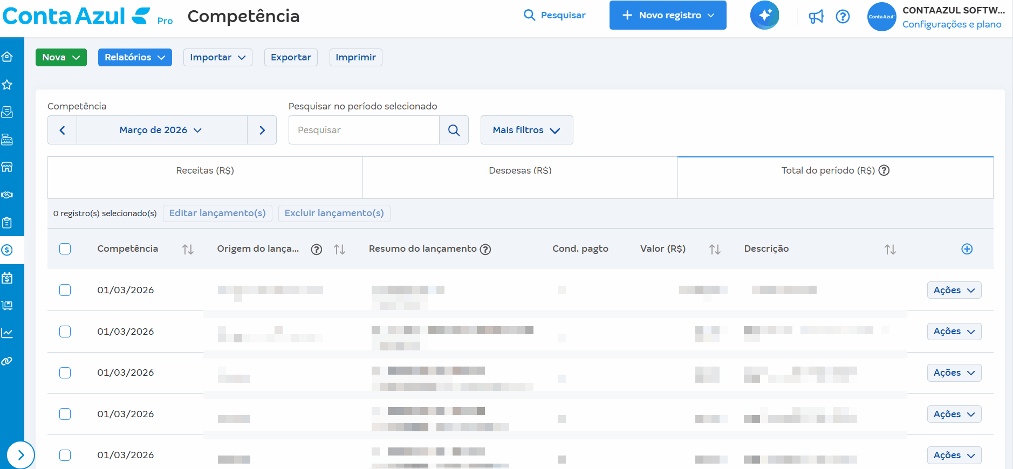Click the Competência column header label
Screen dimensions: 1013x469
click(127, 249)
